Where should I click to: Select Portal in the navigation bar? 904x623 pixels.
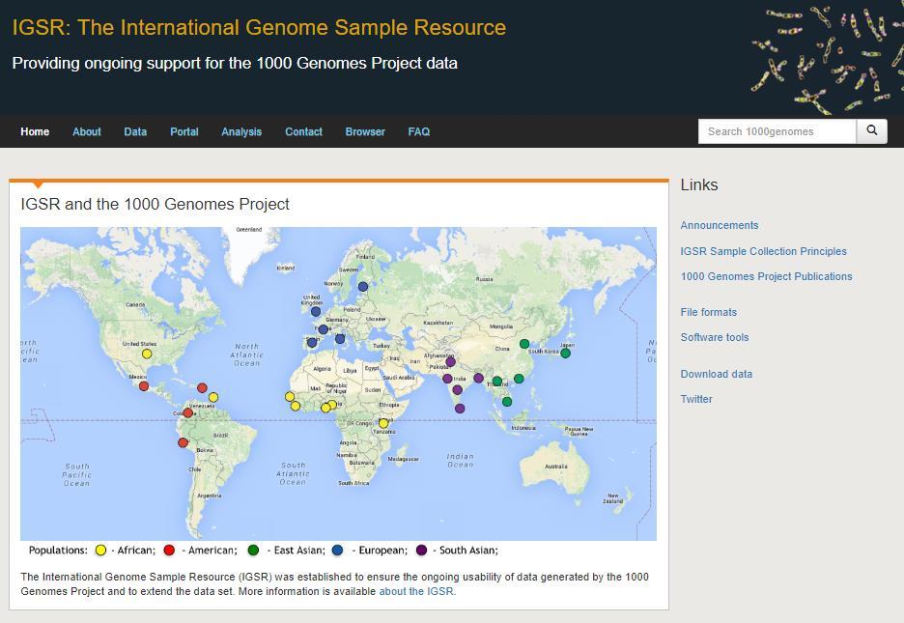(x=184, y=131)
